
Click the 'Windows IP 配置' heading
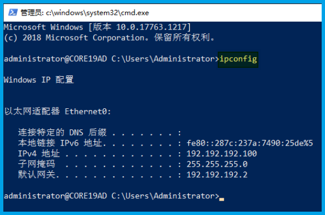(39, 80)
